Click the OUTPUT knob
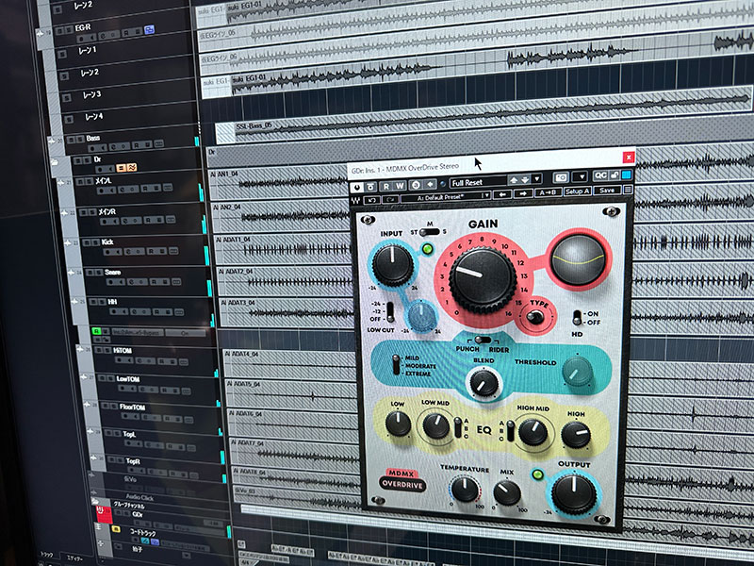This screenshot has width=754, height=566. pos(574,494)
